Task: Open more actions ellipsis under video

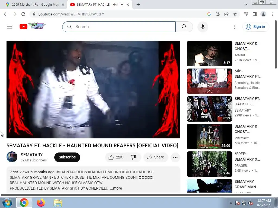Action: (175, 157)
